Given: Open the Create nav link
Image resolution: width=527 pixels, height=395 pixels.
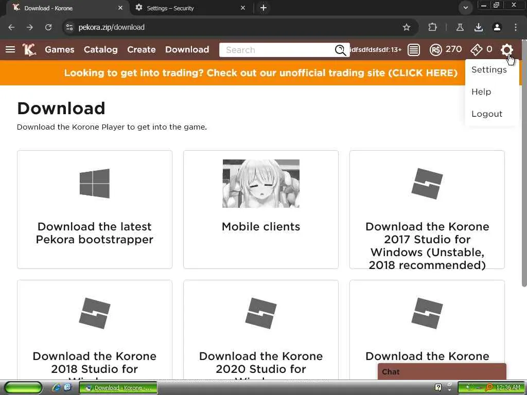Looking at the screenshot, I should 142,50.
